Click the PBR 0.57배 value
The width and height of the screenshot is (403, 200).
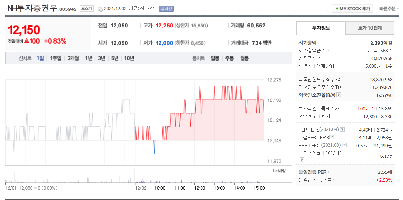click(363, 145)
